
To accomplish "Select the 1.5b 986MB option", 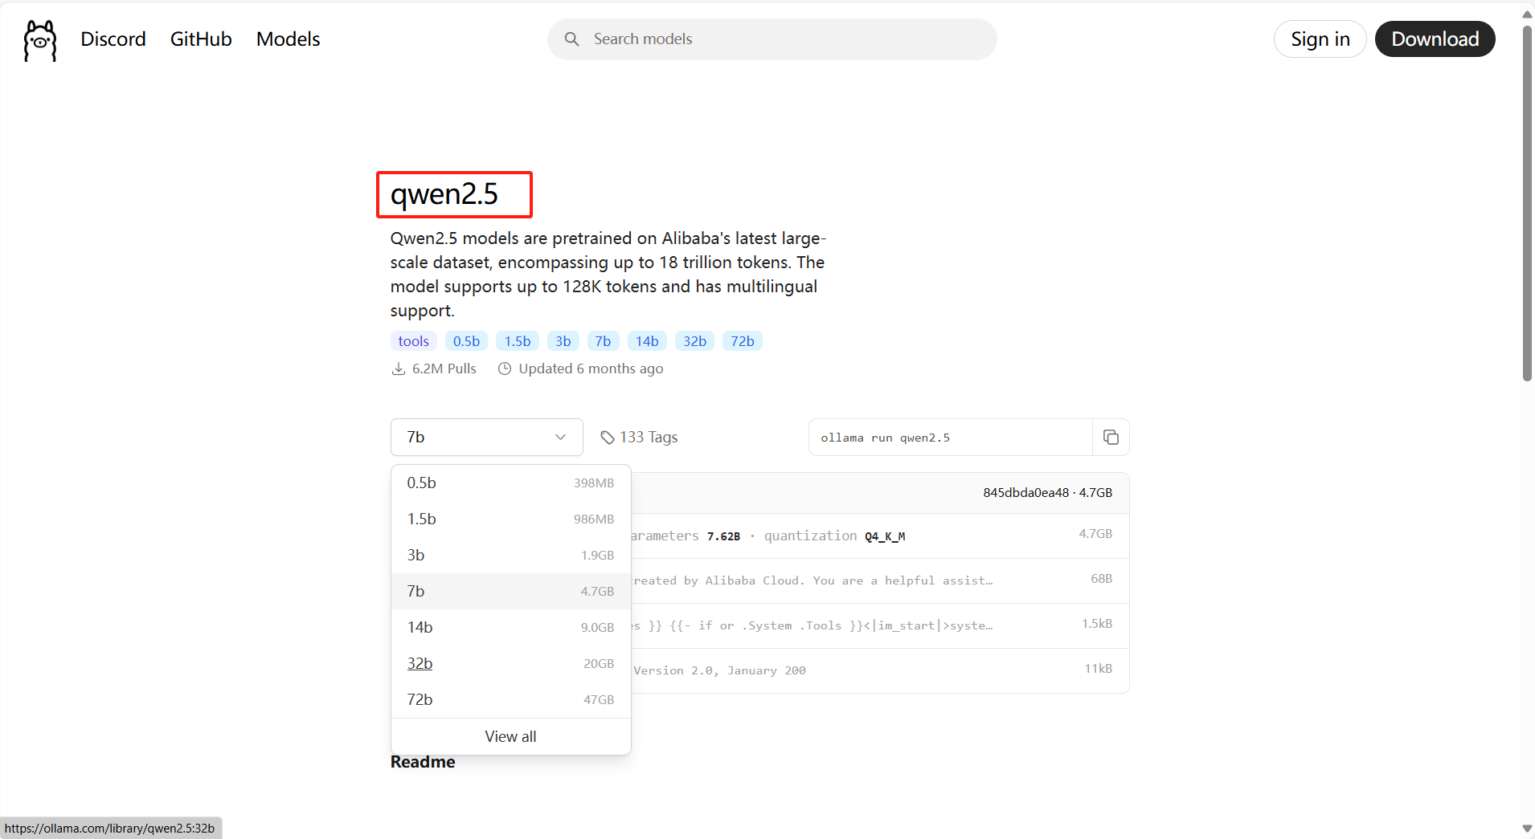I will pos(510,519).
